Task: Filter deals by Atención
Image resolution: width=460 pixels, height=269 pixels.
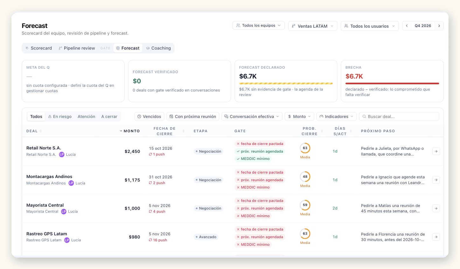Action: 87,117
